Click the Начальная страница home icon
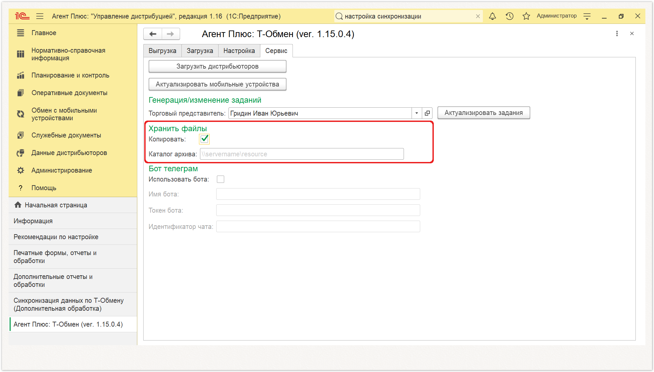Viewport: 654px width, 372px height. (x=18, y=205)
